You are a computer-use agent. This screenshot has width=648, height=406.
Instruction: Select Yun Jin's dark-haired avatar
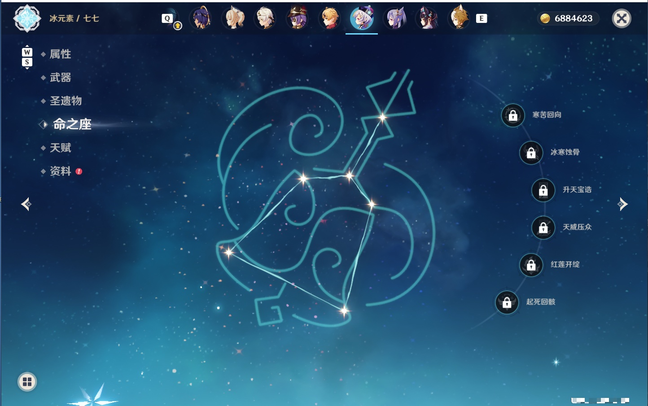[427, 18]
